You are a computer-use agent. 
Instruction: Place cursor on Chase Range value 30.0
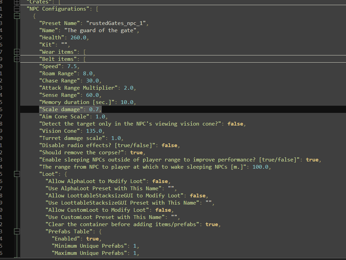point(92,81)
